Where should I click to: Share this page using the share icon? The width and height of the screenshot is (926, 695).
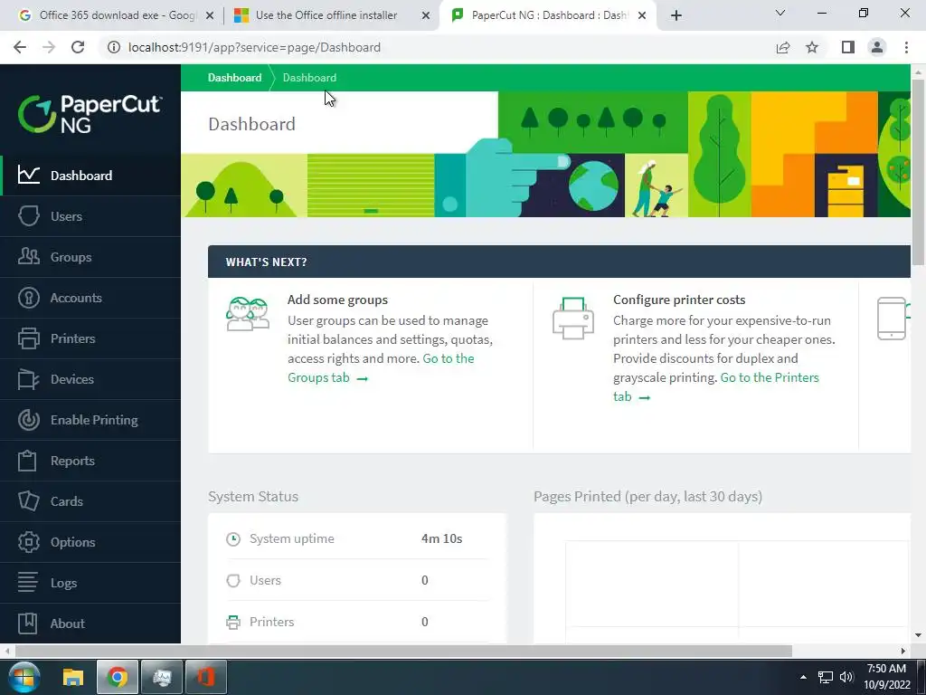click(783, 47)
